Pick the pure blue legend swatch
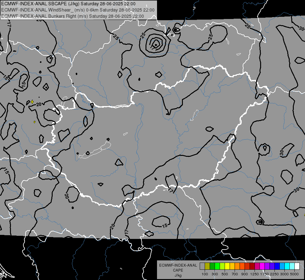305x280 pixels. [277, 266]
